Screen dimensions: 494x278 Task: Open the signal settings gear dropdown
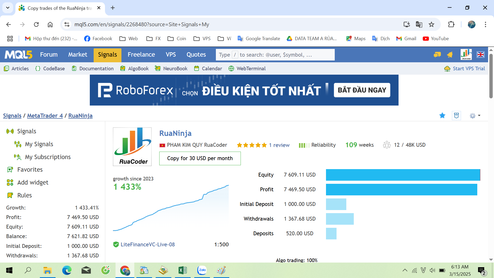click(475, 116)
